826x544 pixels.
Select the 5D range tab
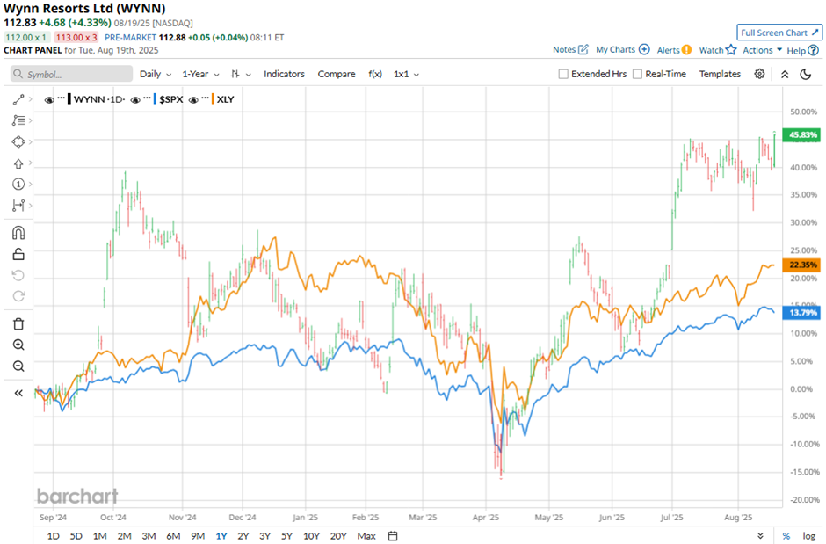tap(76, 535)
